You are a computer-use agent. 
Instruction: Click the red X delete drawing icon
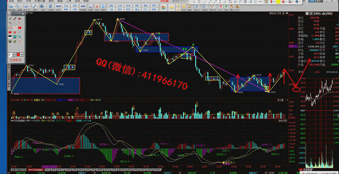[x=283, y=1]
